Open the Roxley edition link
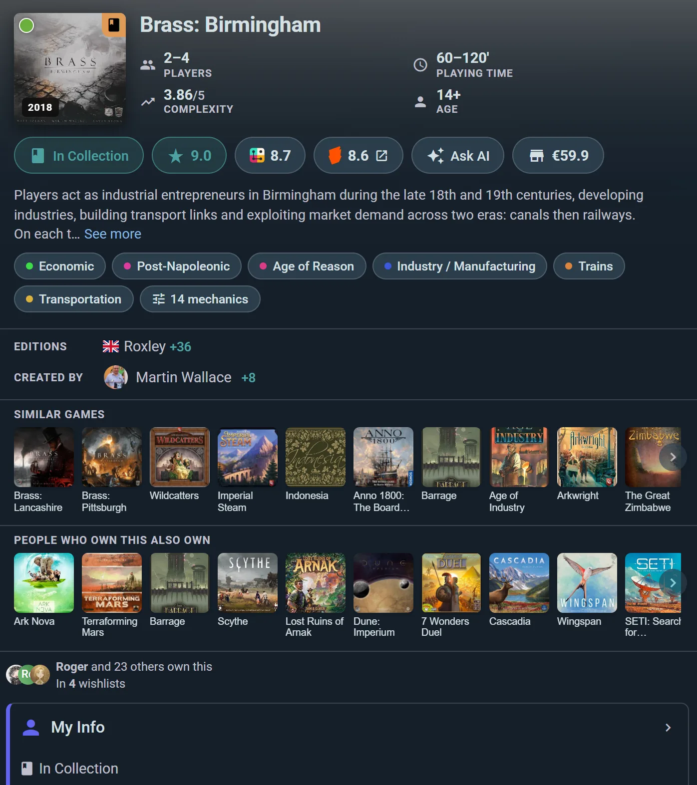The width and height of the screenshot is (697, 785). pyautogui.click(x=145, y=346)
